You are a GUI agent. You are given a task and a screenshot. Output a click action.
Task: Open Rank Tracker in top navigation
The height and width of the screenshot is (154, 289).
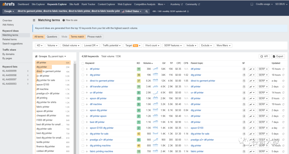tap(88, 4)
